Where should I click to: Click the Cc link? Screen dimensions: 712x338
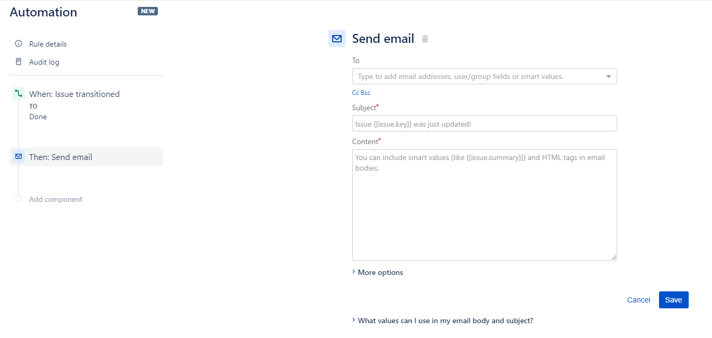pyautogui.click(x=355, y=93)
